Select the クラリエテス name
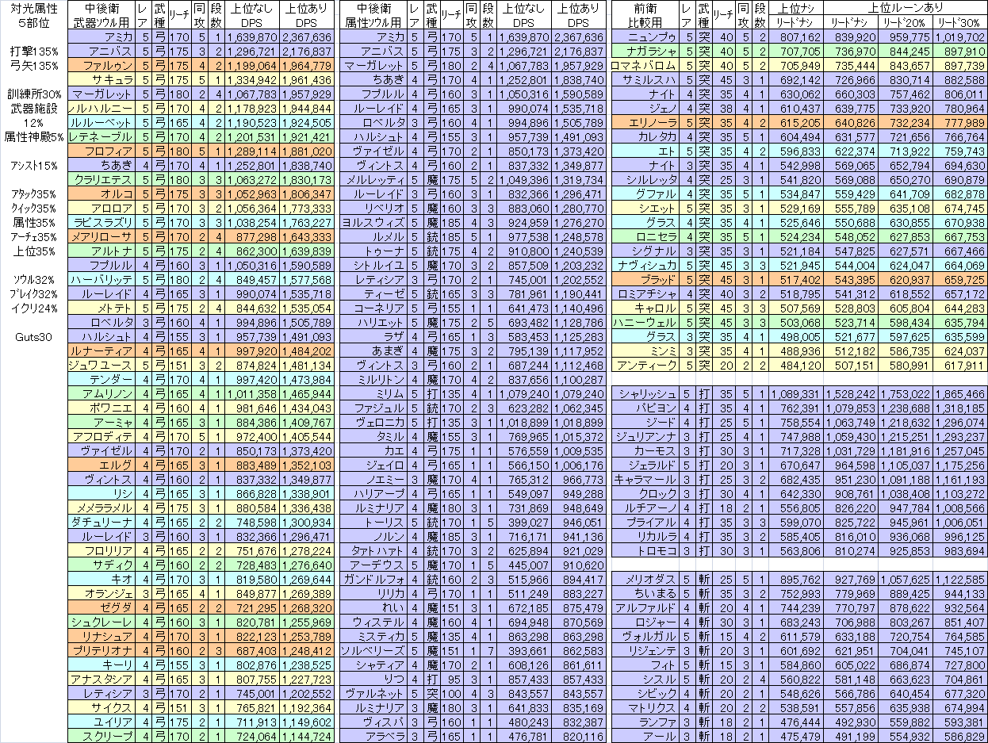Image resolution: width=988 pixels, height=743 pixels. point(101,180)
